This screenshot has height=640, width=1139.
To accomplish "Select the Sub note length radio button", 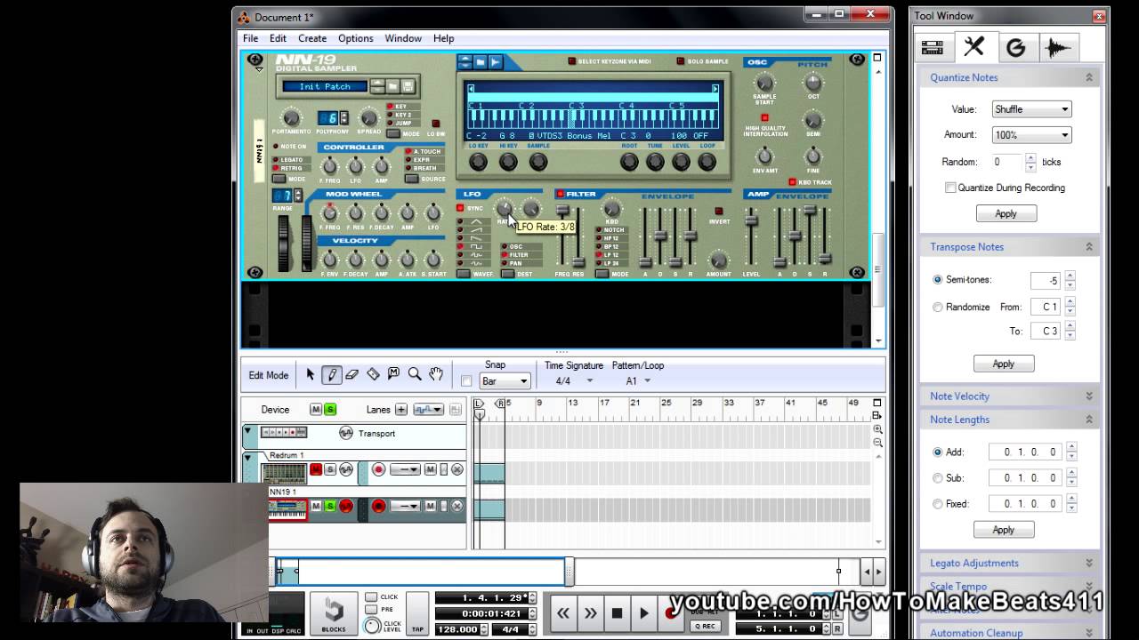I will 937,477.
